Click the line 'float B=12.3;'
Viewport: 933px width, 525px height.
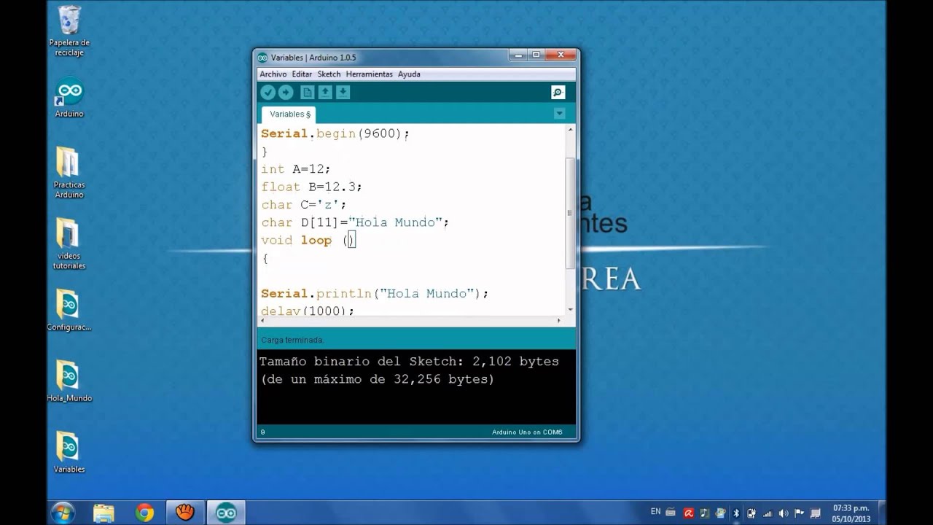(311, 187)
